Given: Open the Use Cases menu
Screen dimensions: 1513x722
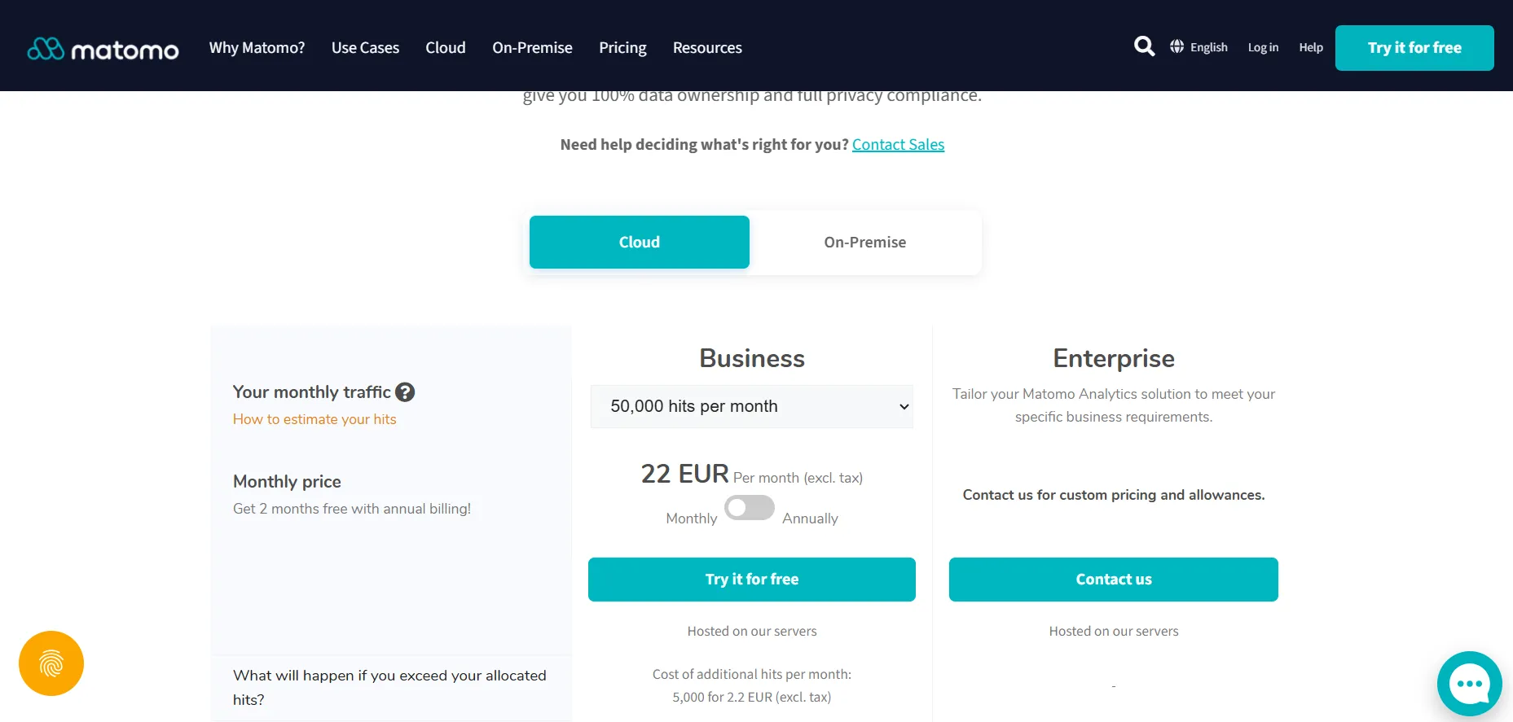Looking at the screenshot, I should pyautogui.click(x=365, y=47).
